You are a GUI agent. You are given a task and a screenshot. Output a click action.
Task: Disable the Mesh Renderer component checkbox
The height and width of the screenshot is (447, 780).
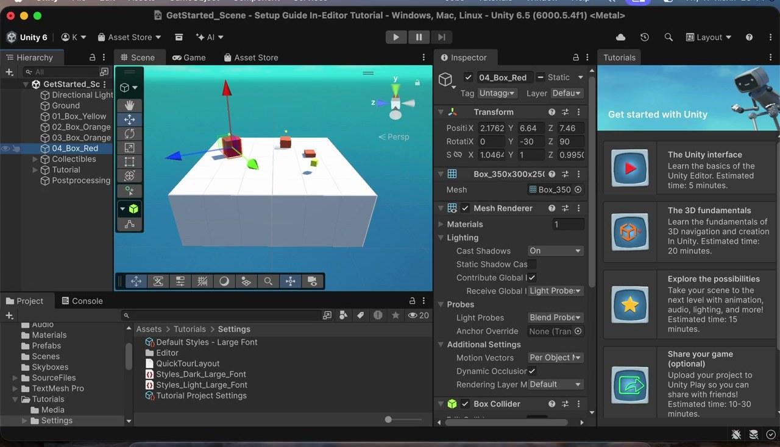tap(466, 208)
